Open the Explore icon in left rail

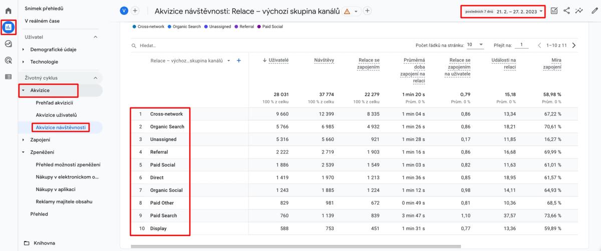tap(8, 43)
